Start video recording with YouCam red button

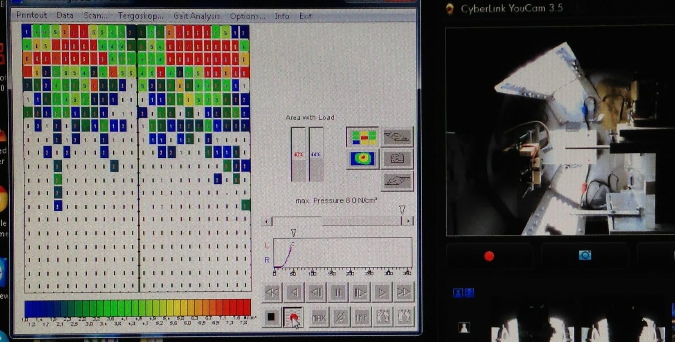coord(489,256)
